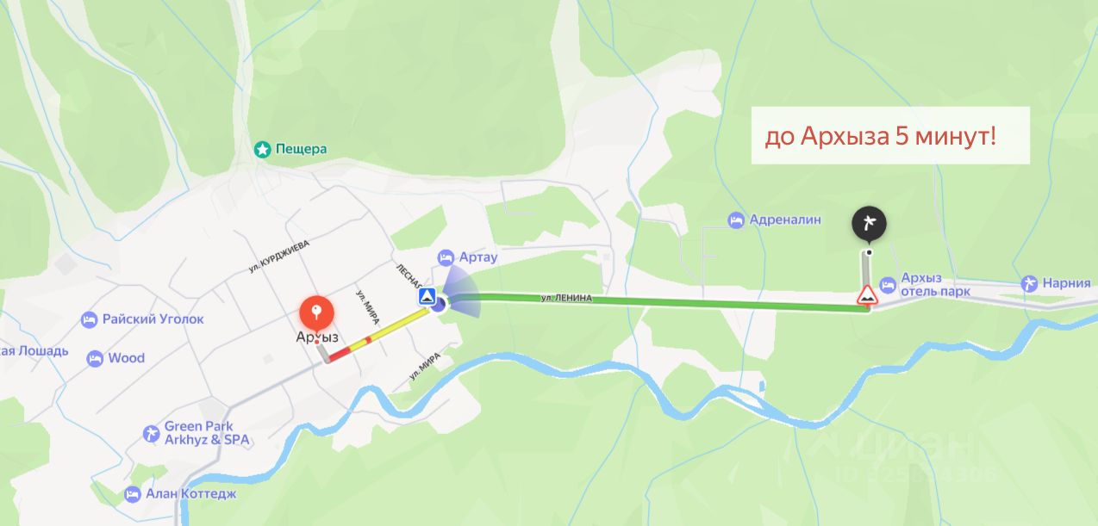Screen dimensions: 1098x526
Task: Click the 'до Архыза 5 минут!' label
Action: coord(881,136)
